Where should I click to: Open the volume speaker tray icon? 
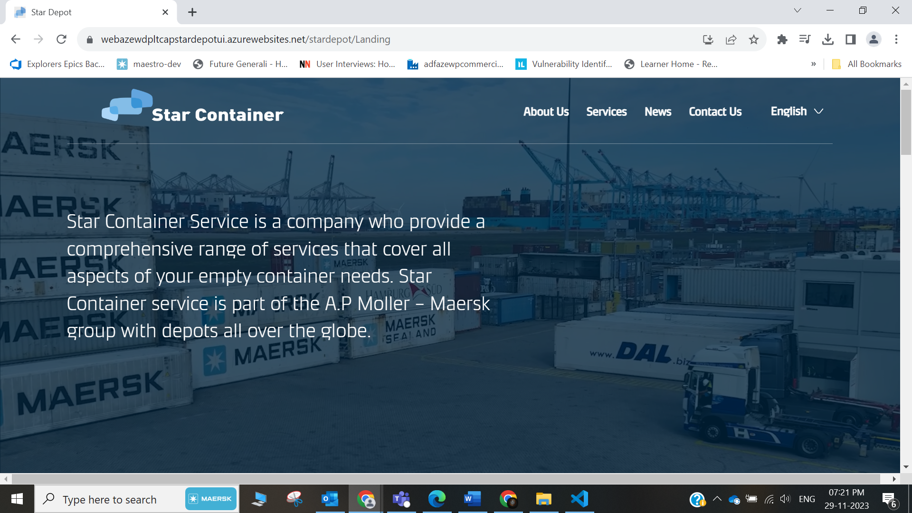click(x=785, y=499)
